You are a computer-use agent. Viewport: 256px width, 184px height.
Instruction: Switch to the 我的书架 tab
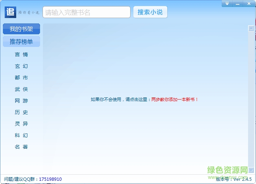coord(21,29)
